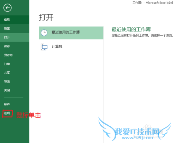Select 新建 (New) in the sidebar

click(x=15, y=28)
